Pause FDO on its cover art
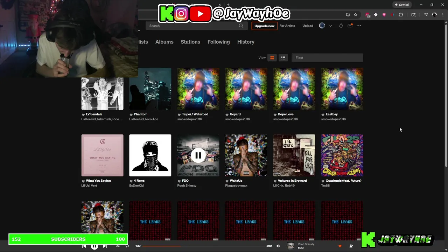448x252 pixels. coord(198,155)
